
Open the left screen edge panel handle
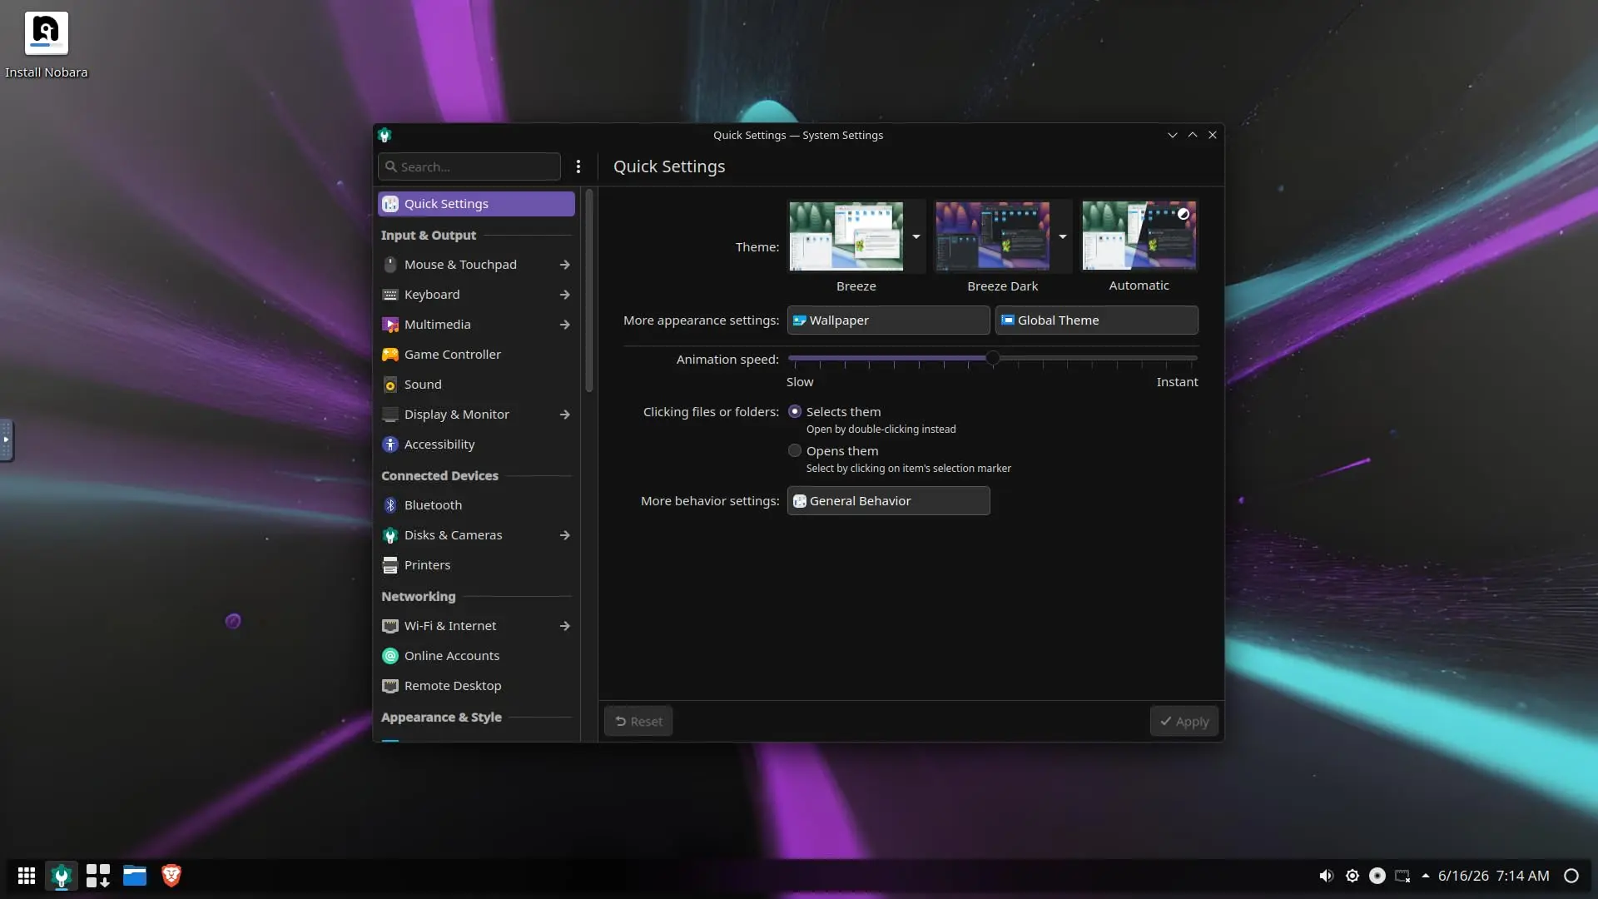6,440
